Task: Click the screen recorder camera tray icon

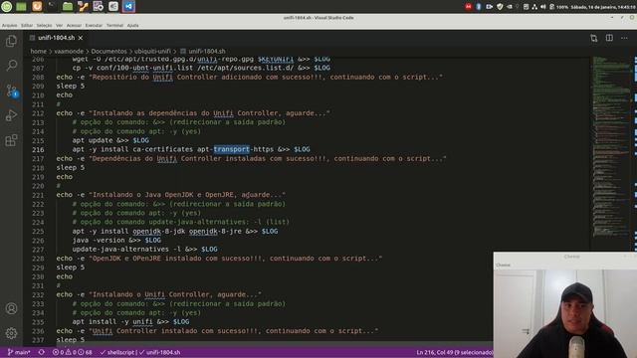Action: (489, 7)
